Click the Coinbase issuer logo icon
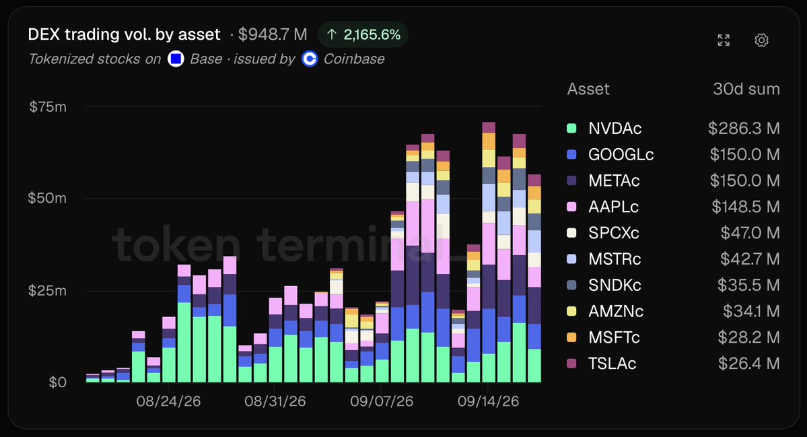This screenshot has height=437, width=807. click(x=310, y=59)
